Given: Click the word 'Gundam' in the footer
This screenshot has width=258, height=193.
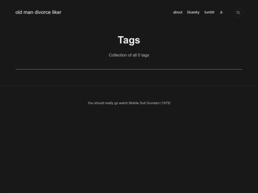Looking at the screenshot, I should [153, 103].
